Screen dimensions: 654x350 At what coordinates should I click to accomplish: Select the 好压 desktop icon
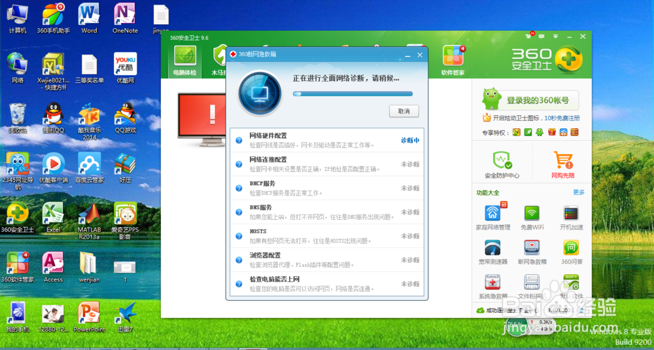(125, 167)
